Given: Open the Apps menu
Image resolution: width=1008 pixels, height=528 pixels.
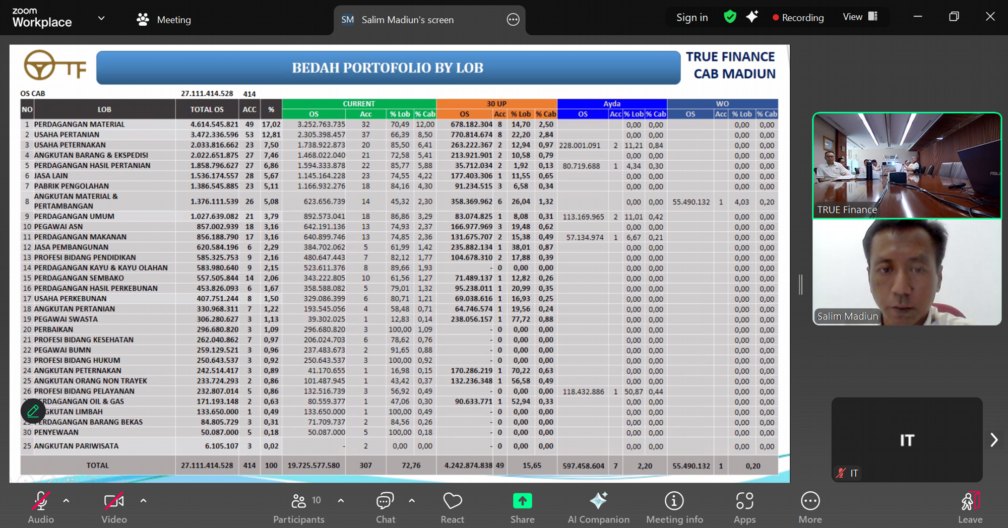Looking at the screenshot, I should tap(744, 507).
